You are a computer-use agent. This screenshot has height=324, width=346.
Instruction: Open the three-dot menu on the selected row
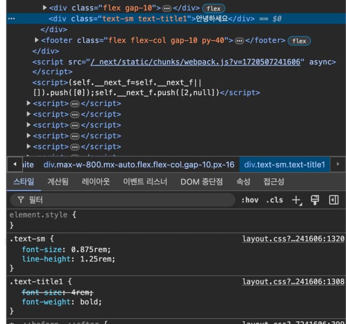pyautogui.click(x=11, y=19)
